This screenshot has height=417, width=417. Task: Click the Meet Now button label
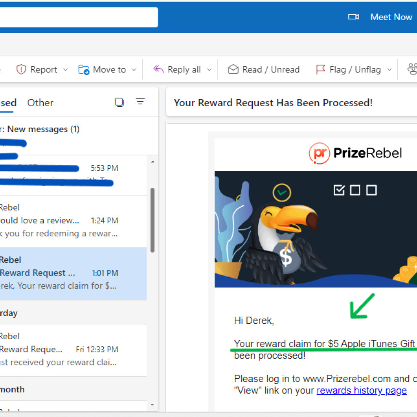point(391,17)
